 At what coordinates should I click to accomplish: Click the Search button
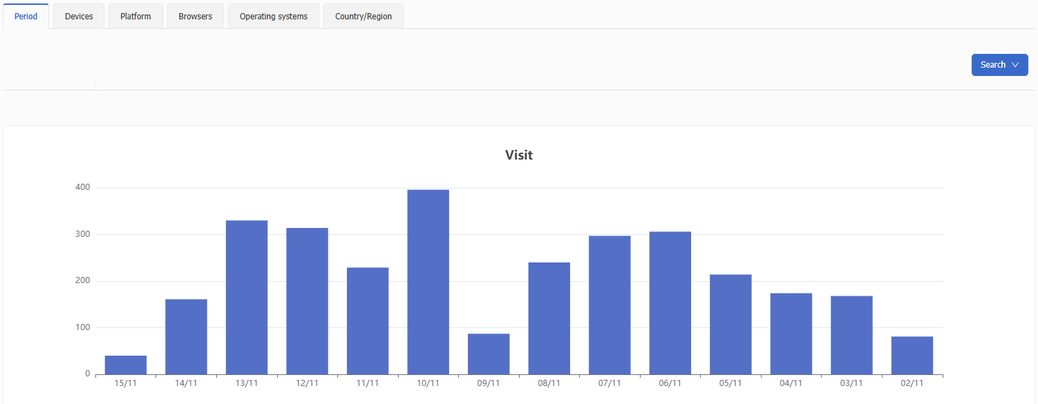(992, 65)
